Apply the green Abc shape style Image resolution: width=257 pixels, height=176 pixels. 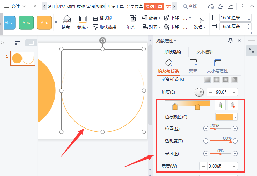[26, 23]
